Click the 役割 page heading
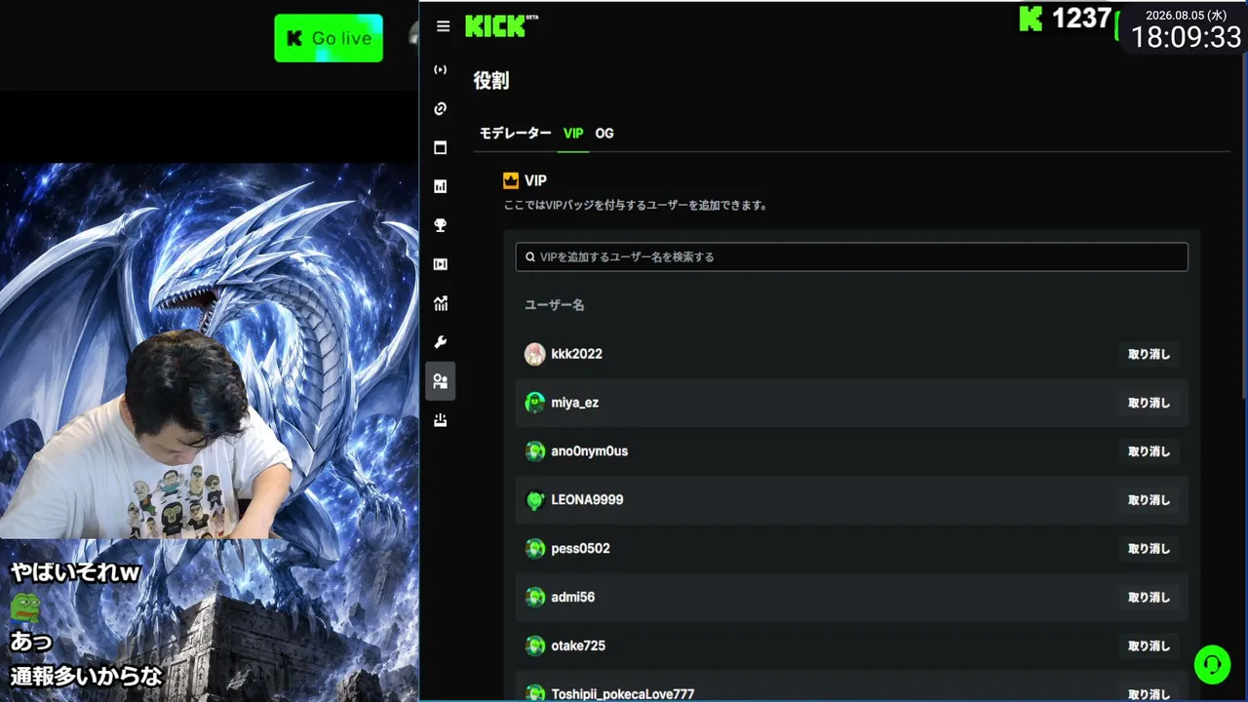Image resolution: width=1248 pixels, height=702 pixels. point(491,81)
